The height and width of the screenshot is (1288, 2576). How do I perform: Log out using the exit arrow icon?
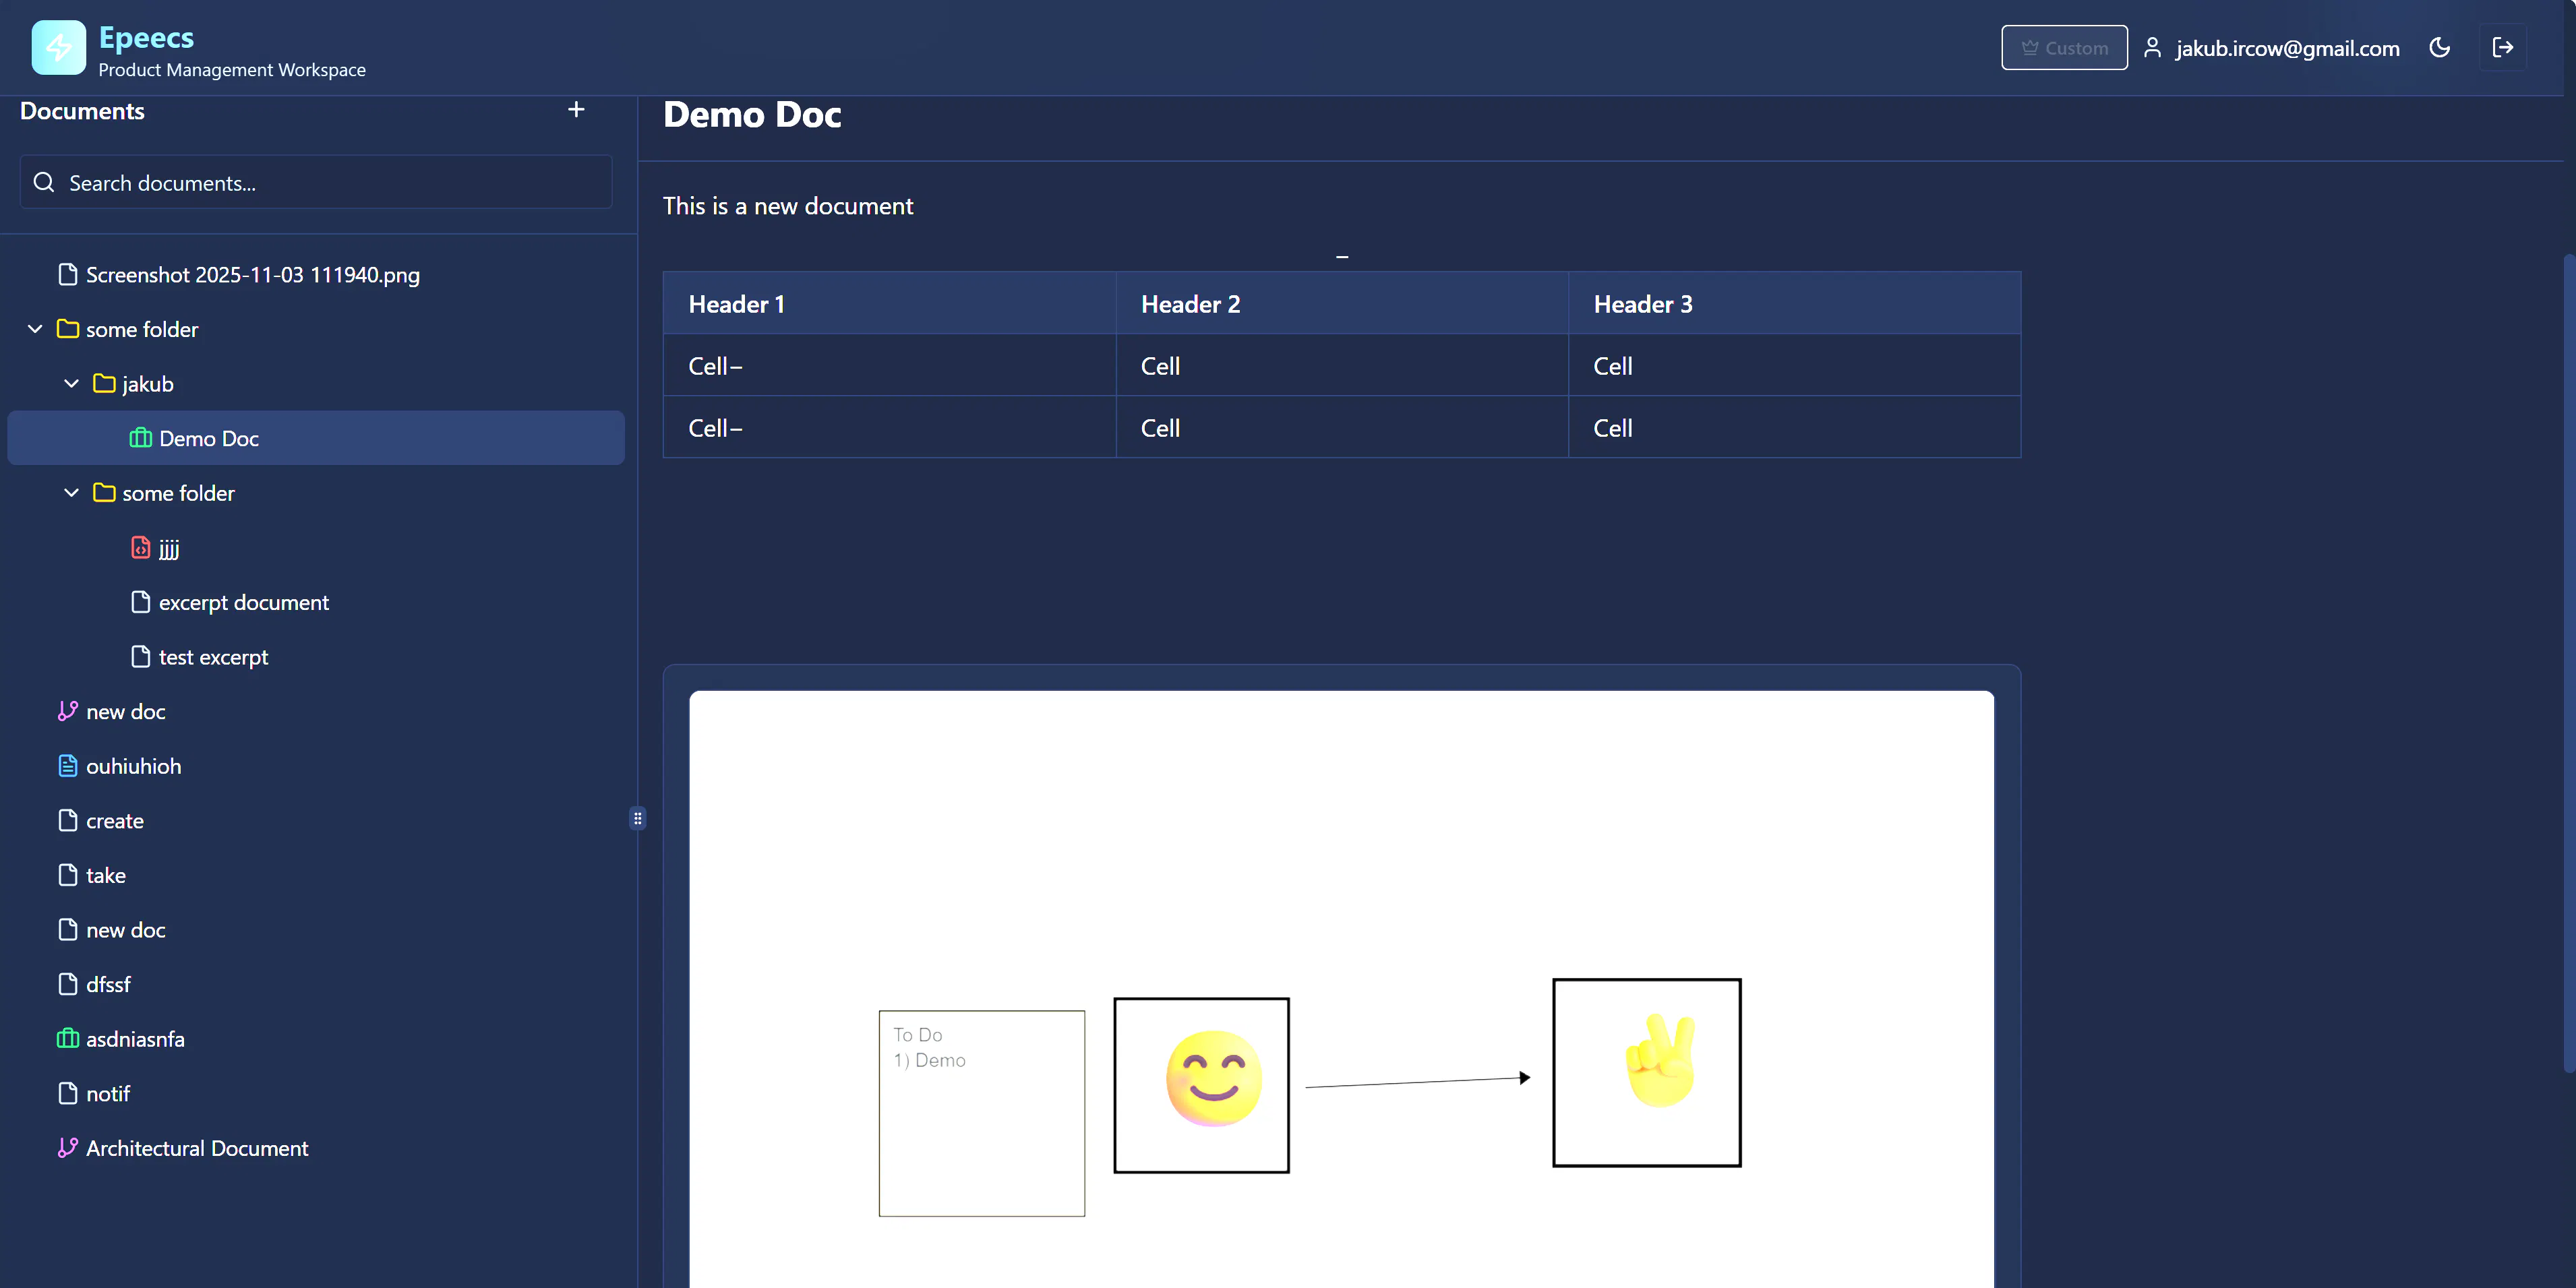coord(2502,47)
